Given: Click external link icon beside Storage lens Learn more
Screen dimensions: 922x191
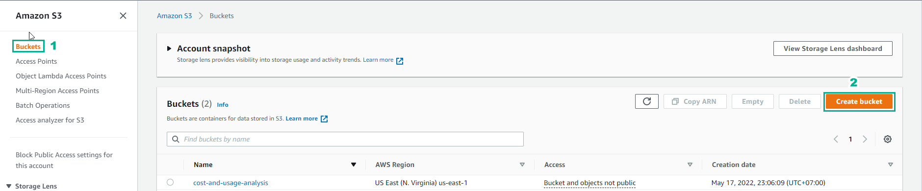Looking at the screenshot, I should [x=400, y=61].
